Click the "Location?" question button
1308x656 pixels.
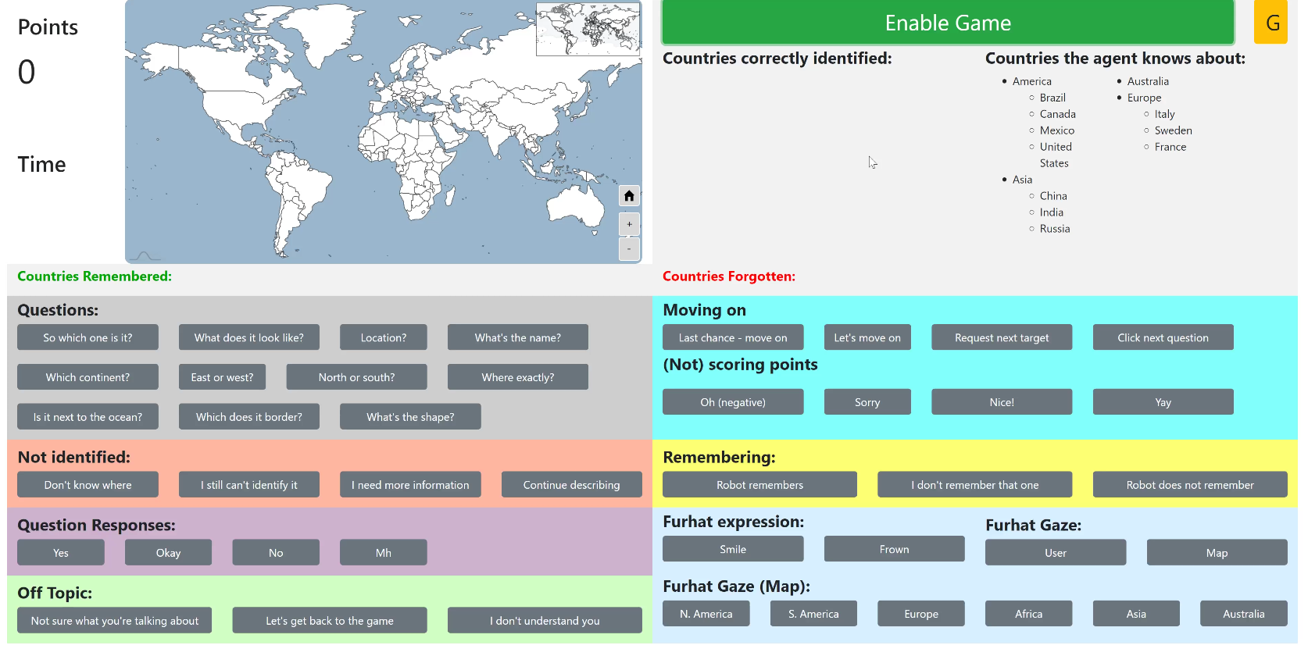tap(383, 337)
